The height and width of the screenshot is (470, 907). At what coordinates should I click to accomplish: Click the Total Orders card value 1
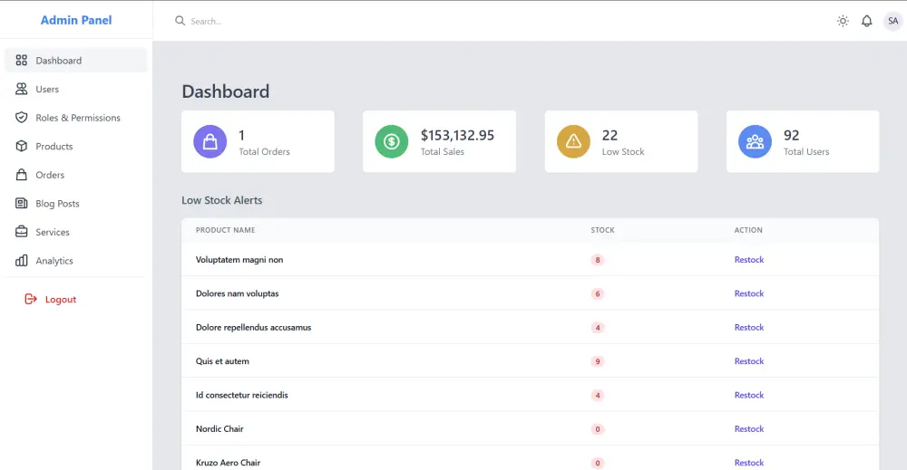[x=242, y=135]
